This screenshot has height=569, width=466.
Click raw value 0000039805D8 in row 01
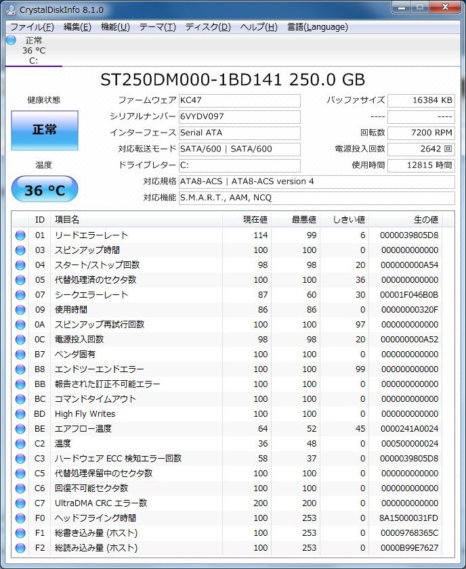[409, 235]
